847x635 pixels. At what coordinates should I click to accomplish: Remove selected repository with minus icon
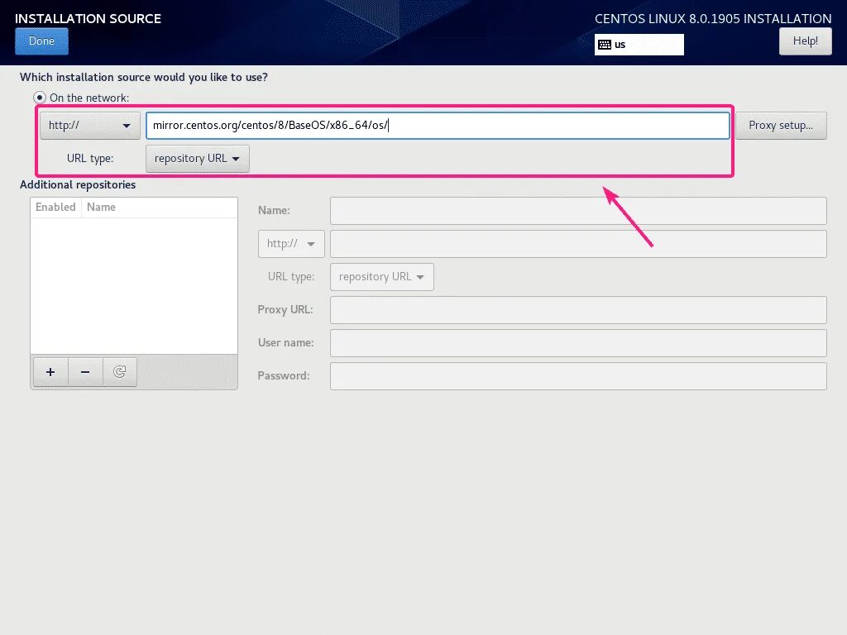pos(85,372)
